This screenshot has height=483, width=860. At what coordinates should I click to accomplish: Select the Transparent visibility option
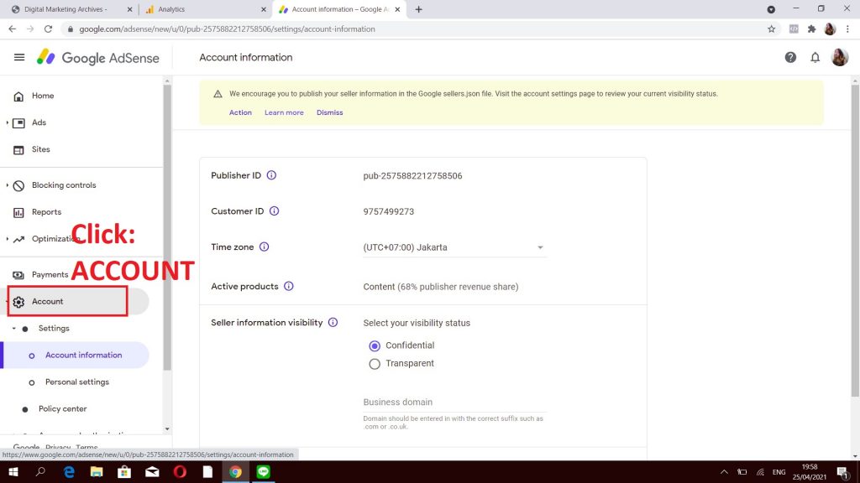click(x=375, y=364)
